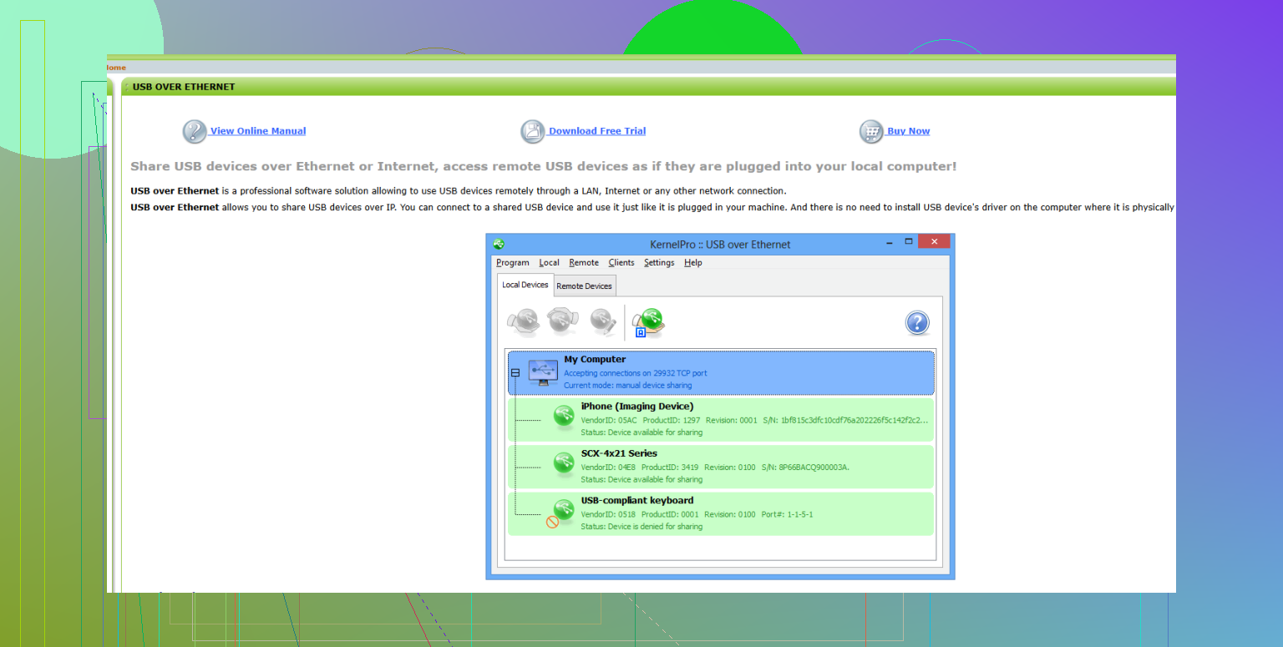Open the Remote menu
The height and width of the screenshot is (647, 1283).
coord(584,263)
